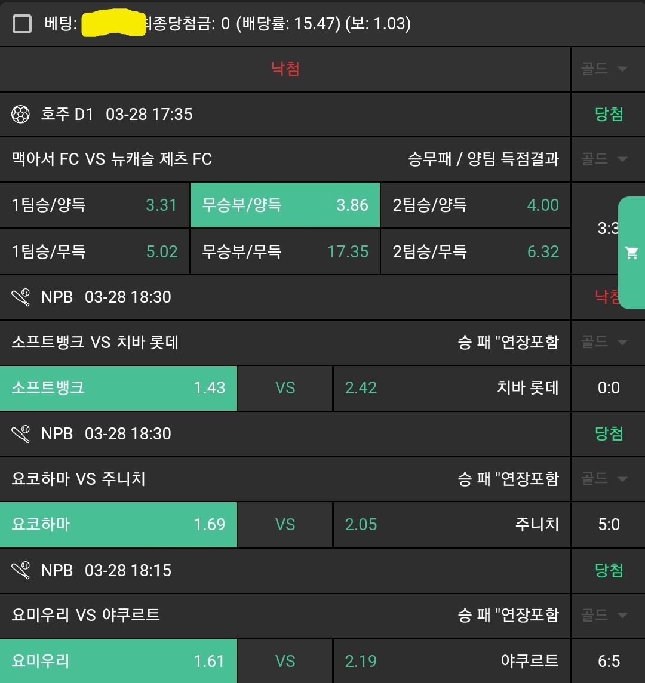Viewport: 645px width, 683px height.
Task: Tick the checkbox next to 베팅
Action: (x=22, y=24)
